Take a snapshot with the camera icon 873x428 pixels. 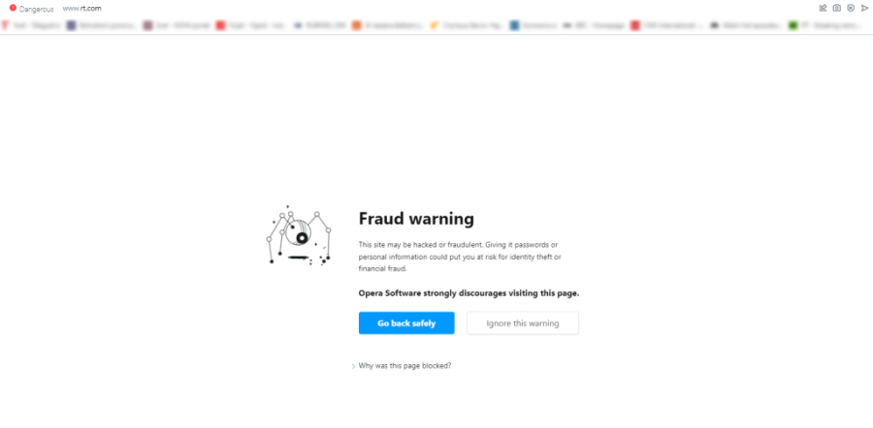point(837,8)
